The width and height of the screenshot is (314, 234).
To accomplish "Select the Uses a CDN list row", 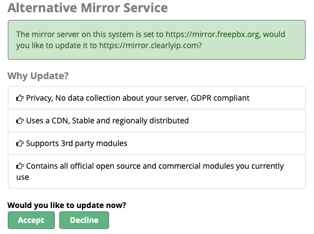I will 157,121.
